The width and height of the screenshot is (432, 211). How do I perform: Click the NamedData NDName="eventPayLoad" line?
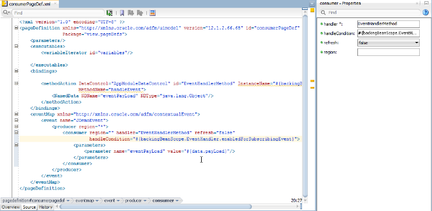tap(133, 96)
